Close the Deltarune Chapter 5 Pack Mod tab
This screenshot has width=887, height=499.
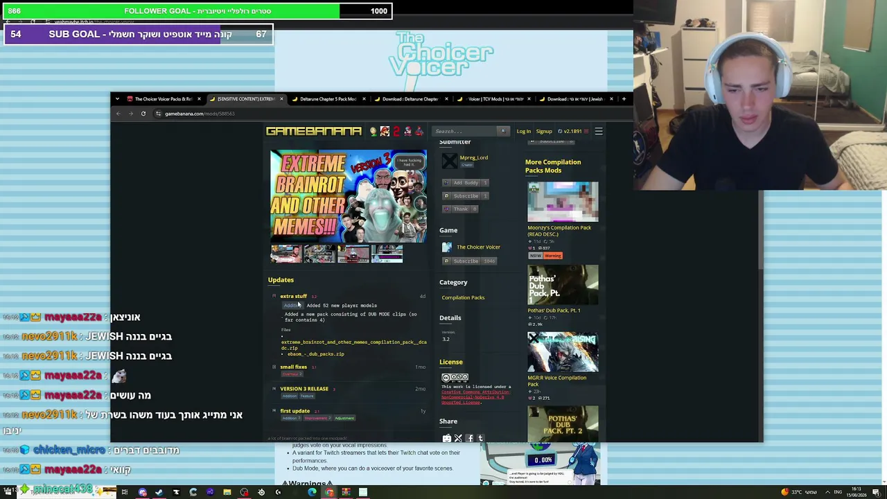click(x=364, y=99)
